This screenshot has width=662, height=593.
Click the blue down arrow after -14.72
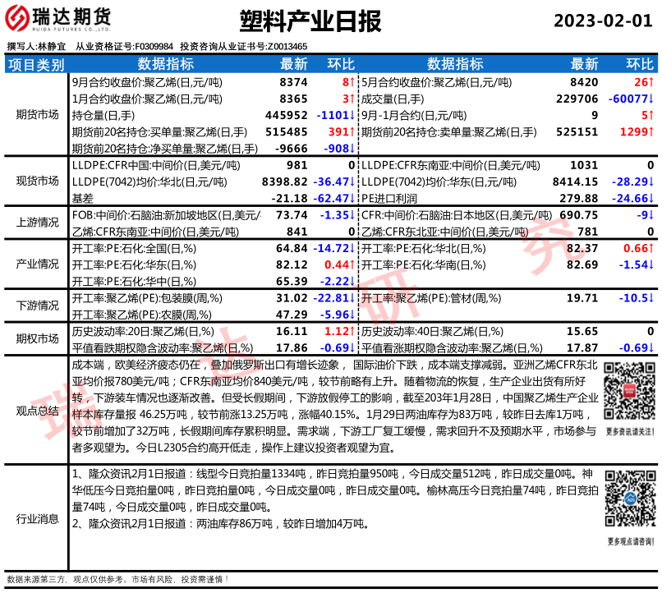352,248
